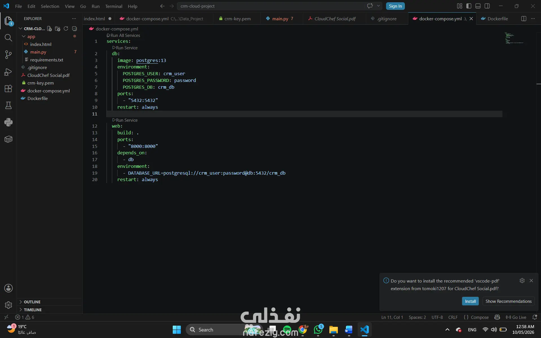
Task: Open remote window indicator in status bar
Action: click(6, 317)
